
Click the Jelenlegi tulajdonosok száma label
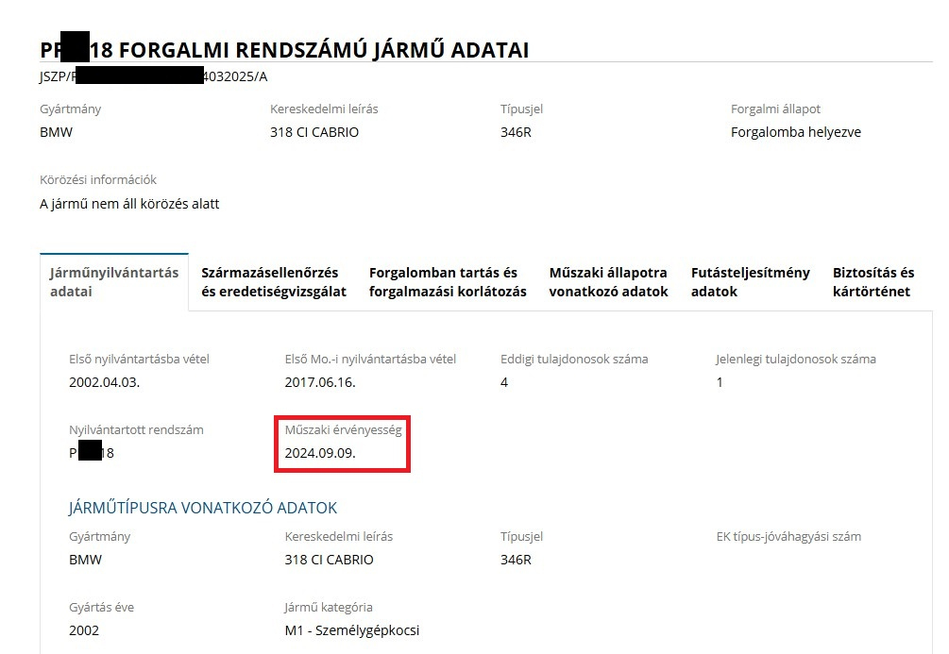[x=795, y=359]
